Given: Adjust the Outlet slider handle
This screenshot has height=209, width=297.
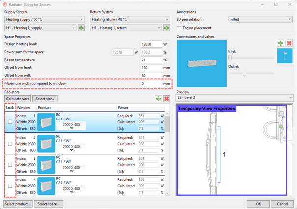Looking at the screenshot, I should [x=244, y=73].
